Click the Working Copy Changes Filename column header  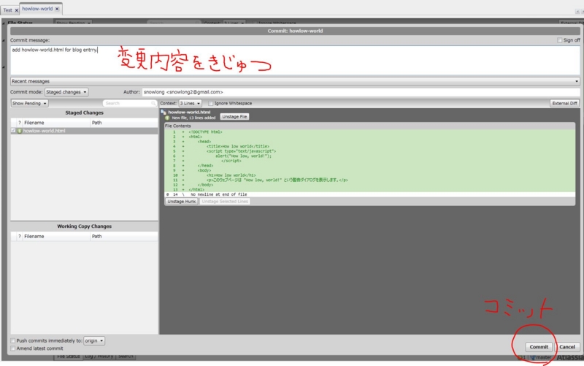(56, 236)
